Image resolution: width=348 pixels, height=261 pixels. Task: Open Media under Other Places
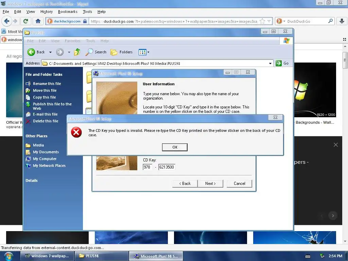tap(38, 145)
